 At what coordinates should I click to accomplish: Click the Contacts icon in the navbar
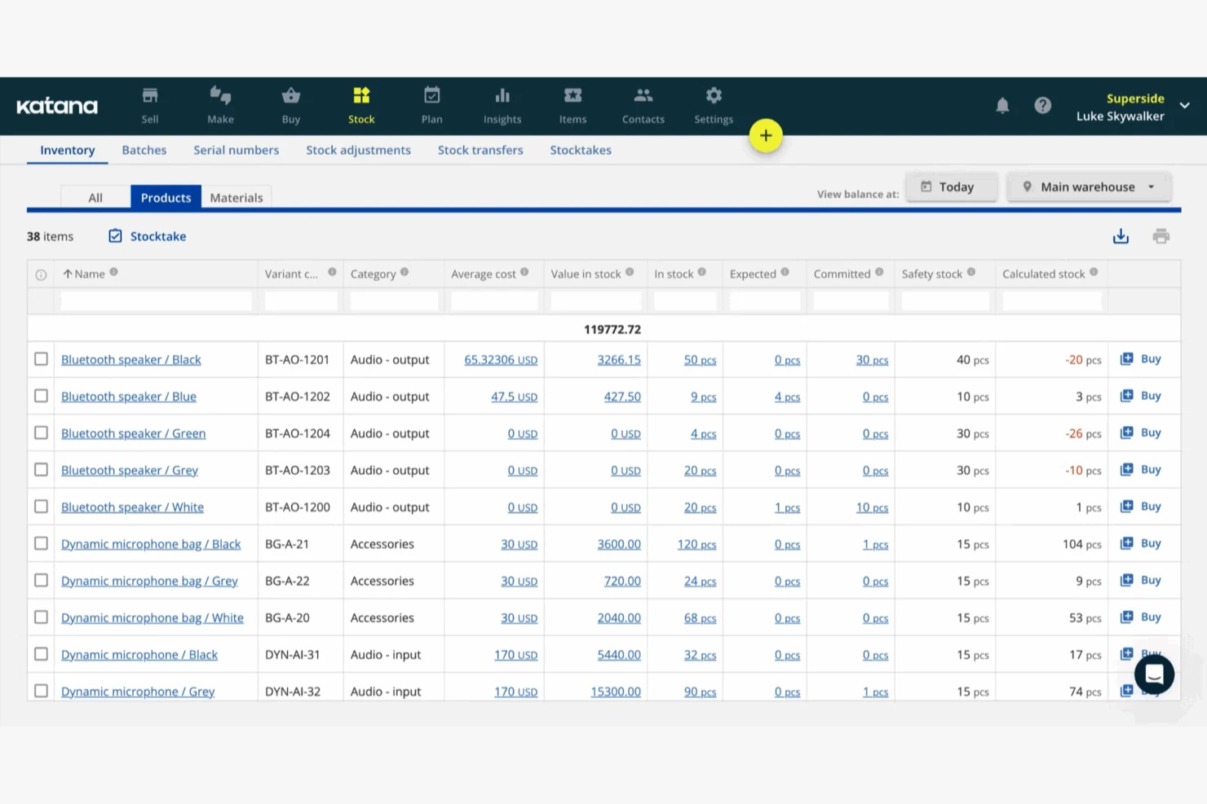point(643,95)
